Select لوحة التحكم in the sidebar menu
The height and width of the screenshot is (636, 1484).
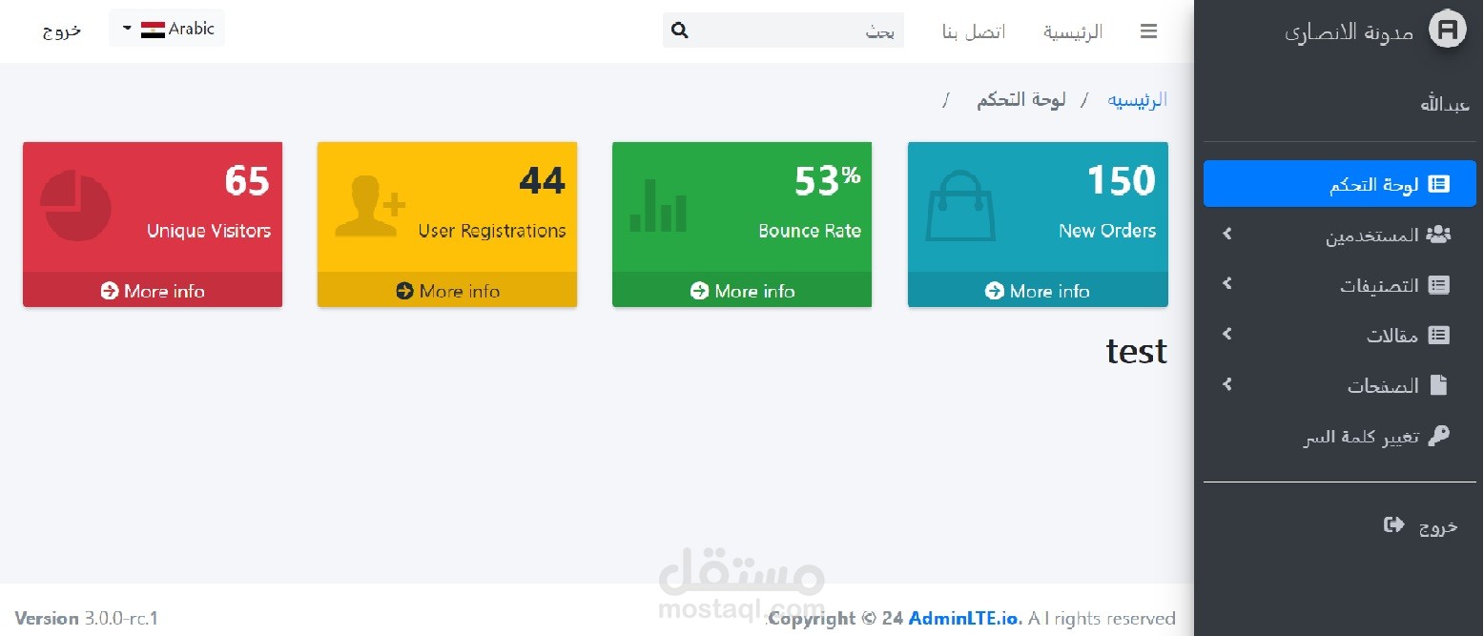coord(1340,184)
